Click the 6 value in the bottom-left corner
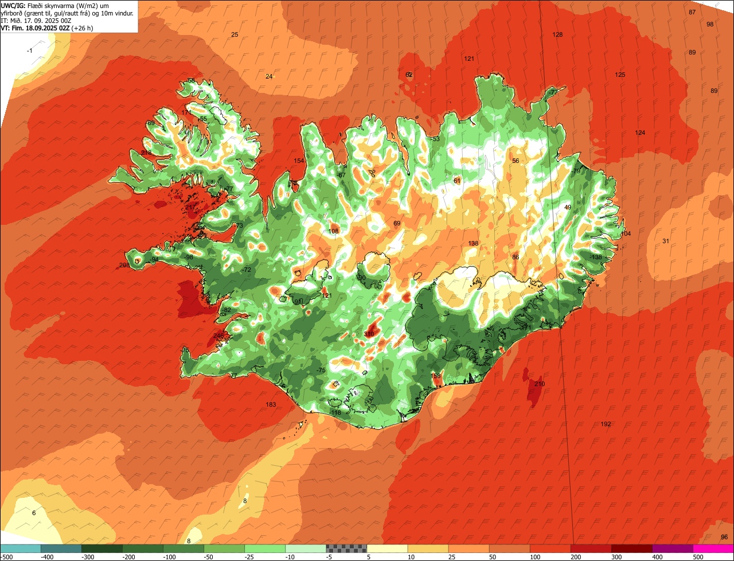734x561 pixels. pos(34,512)
